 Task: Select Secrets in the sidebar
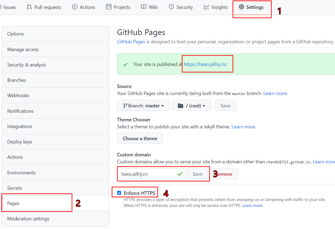tap(55, 188)
